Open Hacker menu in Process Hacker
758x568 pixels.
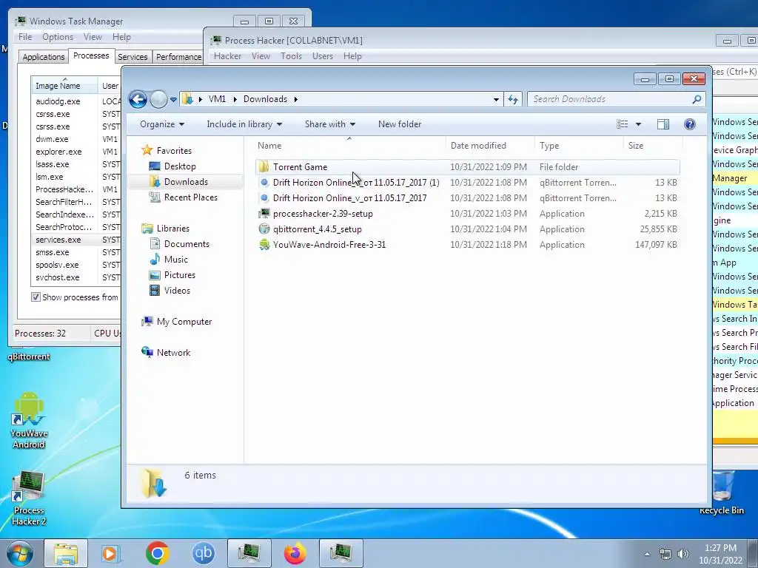228,56
